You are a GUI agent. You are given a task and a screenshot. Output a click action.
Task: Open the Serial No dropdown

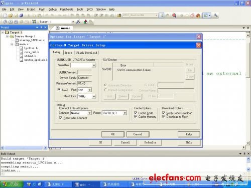(x=94, y=65)
